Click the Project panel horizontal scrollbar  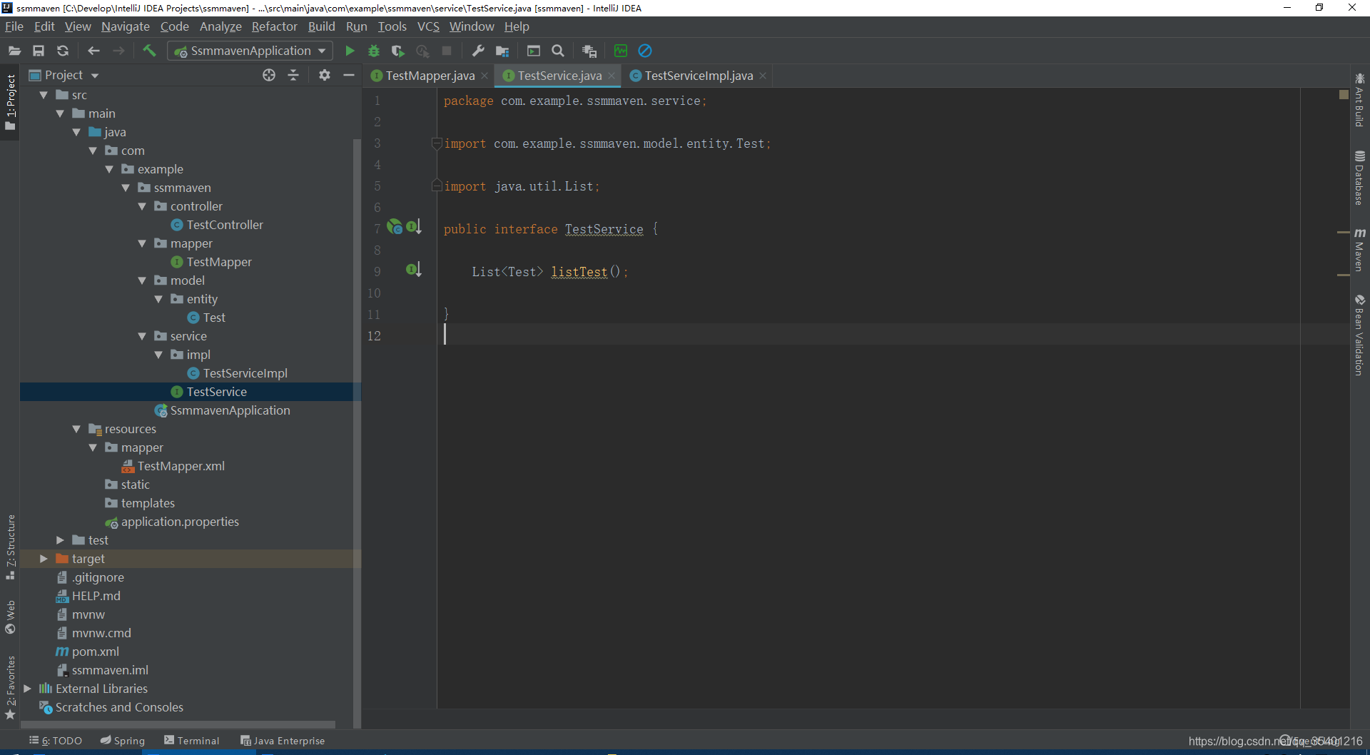(178, 724)
